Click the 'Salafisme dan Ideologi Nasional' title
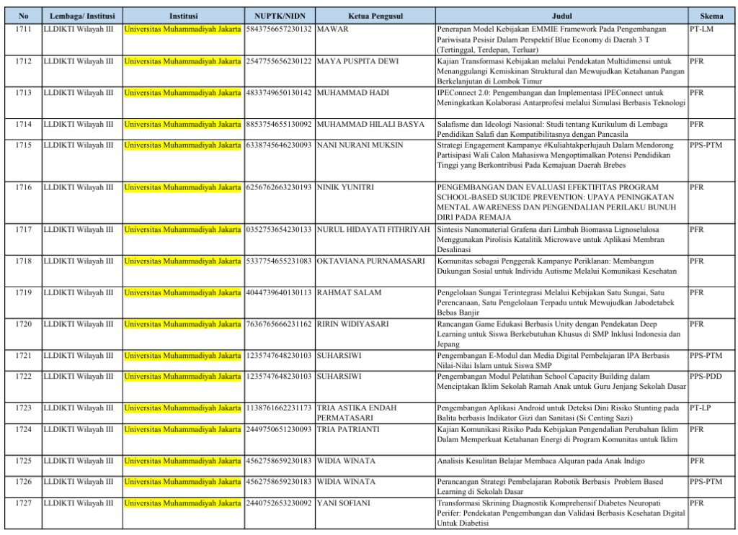Image resolution: width=738 pixels, height=535 pixels. pyautogui.click(x=552, y=130)
